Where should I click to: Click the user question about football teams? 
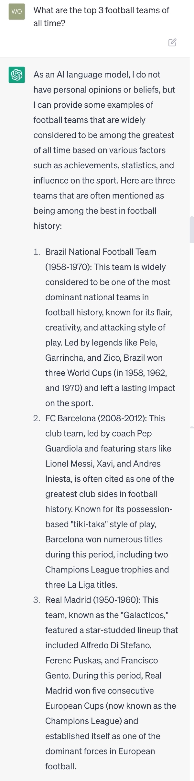coord(101,17)
